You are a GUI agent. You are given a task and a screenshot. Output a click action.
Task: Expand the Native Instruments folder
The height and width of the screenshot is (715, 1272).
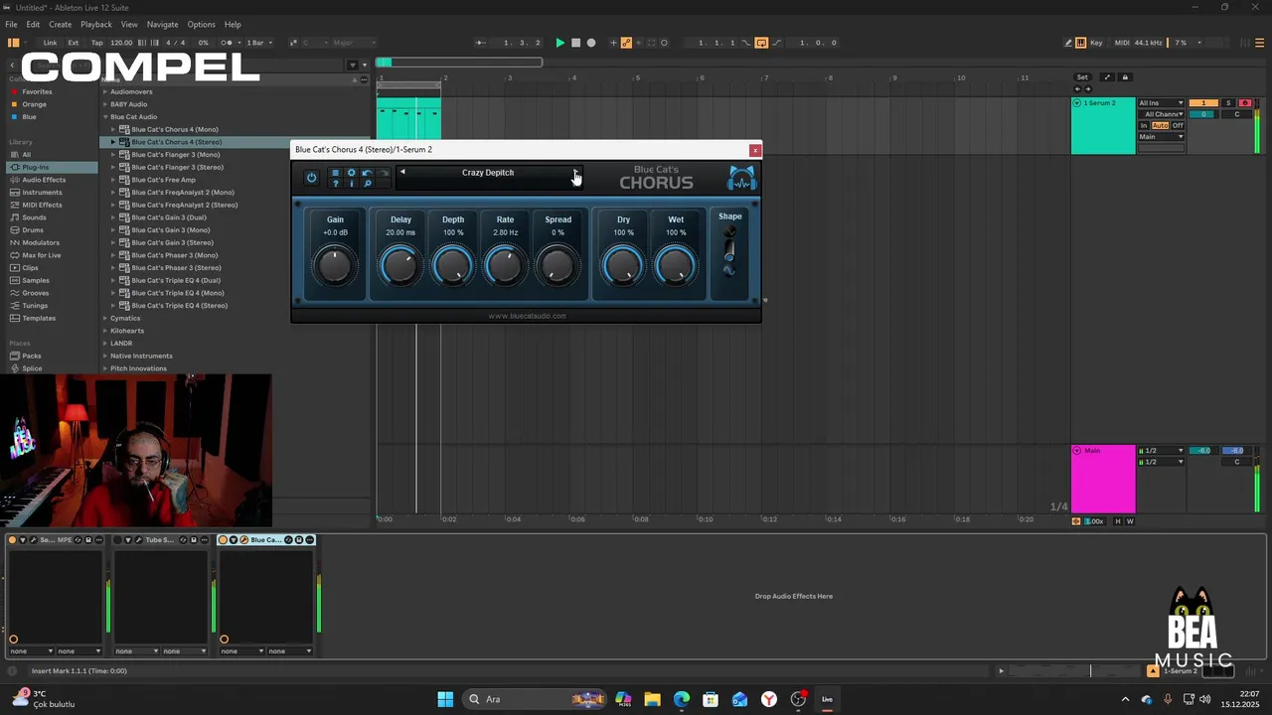point(105,356)
